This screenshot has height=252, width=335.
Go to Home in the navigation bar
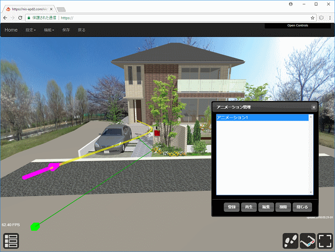[11, 30]
